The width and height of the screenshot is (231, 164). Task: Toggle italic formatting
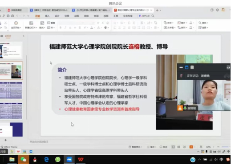[x=65, y=27]
